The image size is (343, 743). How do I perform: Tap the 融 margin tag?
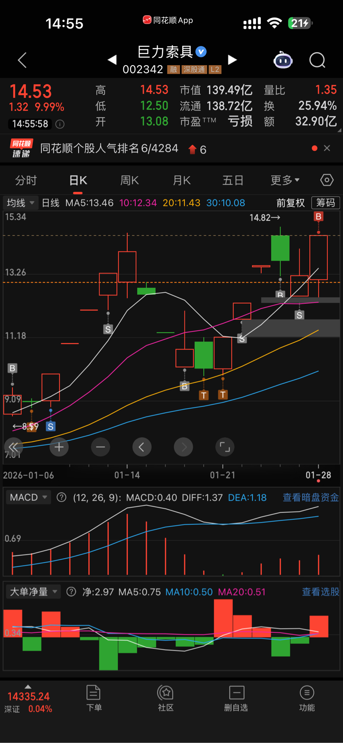[173, 70]
